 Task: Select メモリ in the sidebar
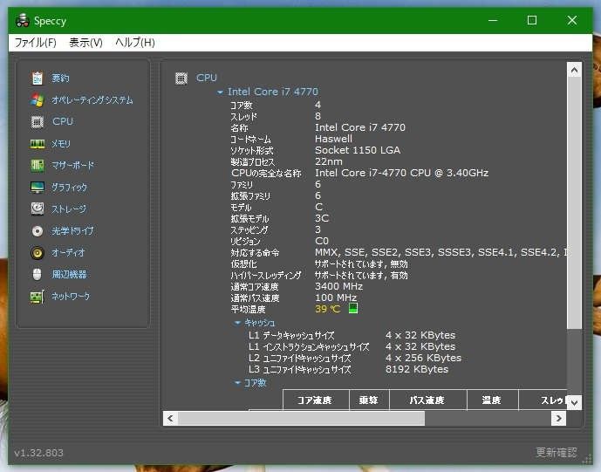coord(60,144)
